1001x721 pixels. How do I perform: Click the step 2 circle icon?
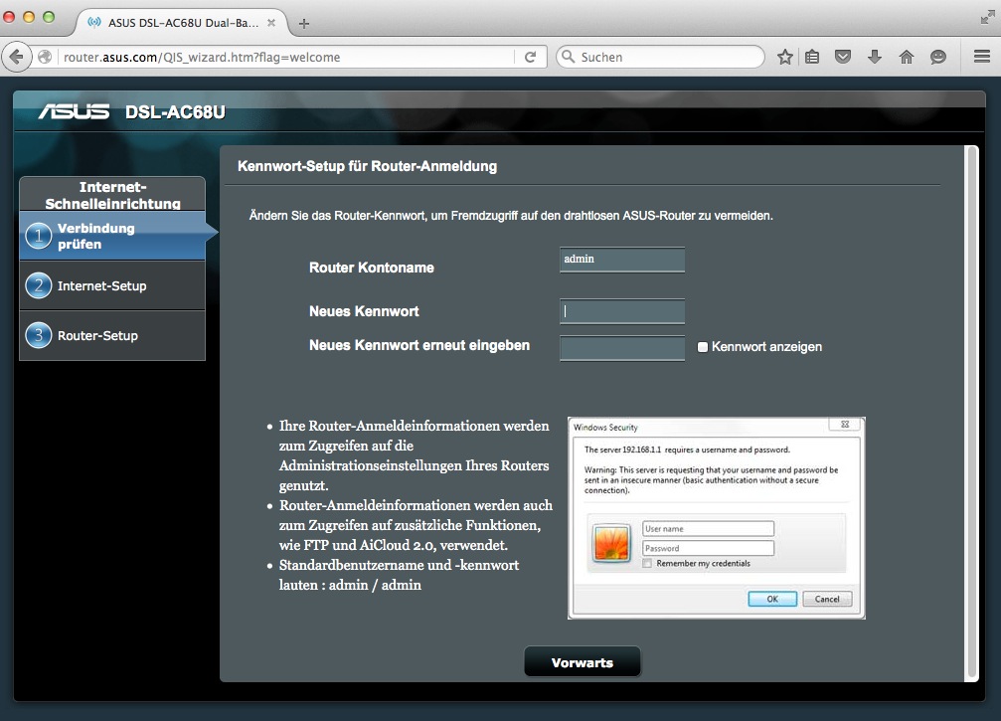click(x=39, y=285)
